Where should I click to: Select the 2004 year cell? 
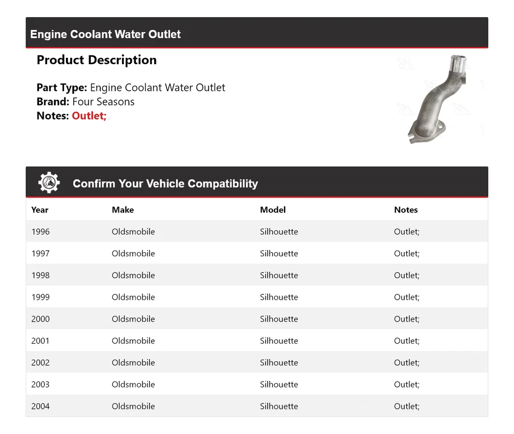[41, 406]
